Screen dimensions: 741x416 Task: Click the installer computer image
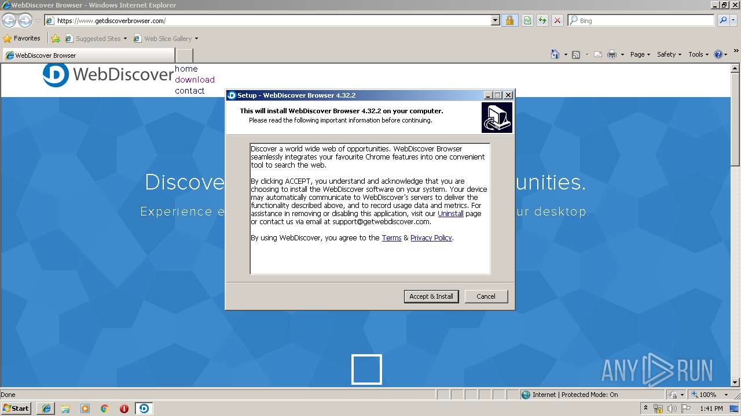[x=497, y=117]
